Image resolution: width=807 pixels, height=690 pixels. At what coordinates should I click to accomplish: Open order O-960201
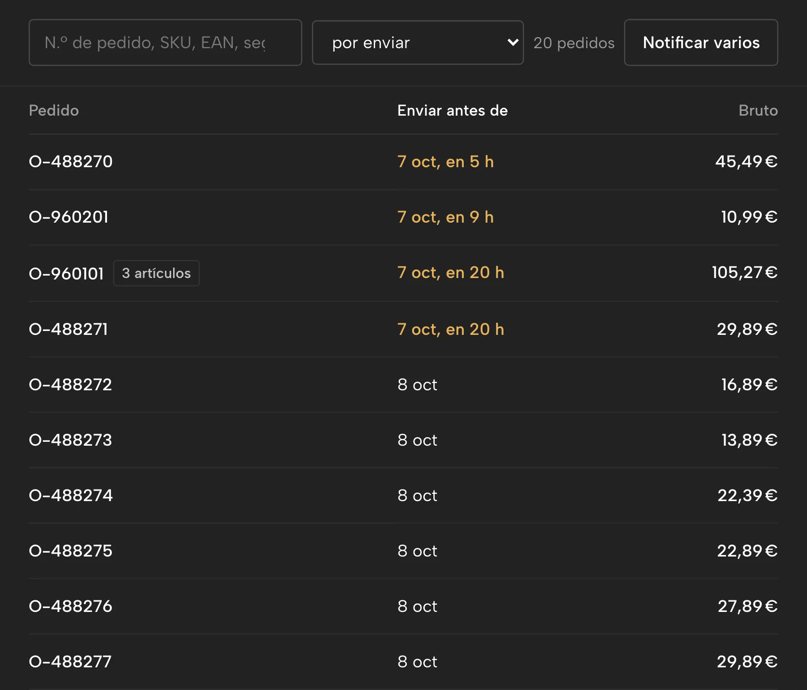tap(69, 217)
